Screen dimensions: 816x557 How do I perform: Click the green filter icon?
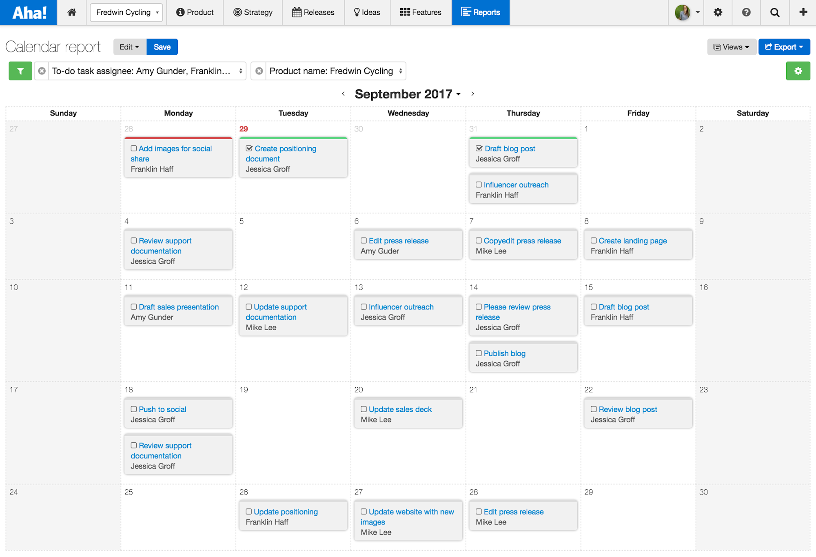tap(20, 71)
